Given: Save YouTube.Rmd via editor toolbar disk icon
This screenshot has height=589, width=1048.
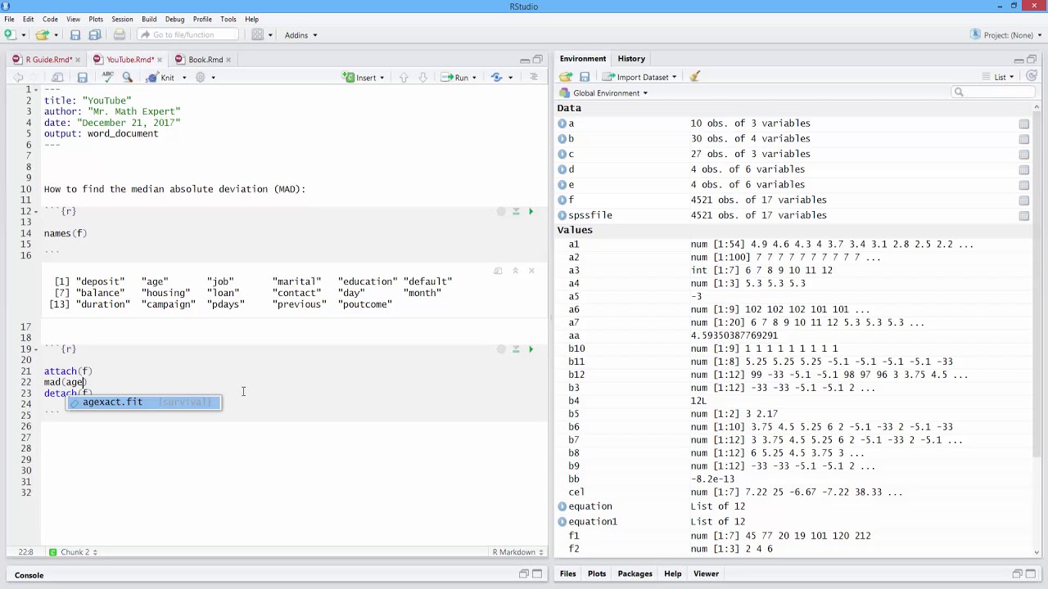Looking at the screenshot, I should click(82, 77).
